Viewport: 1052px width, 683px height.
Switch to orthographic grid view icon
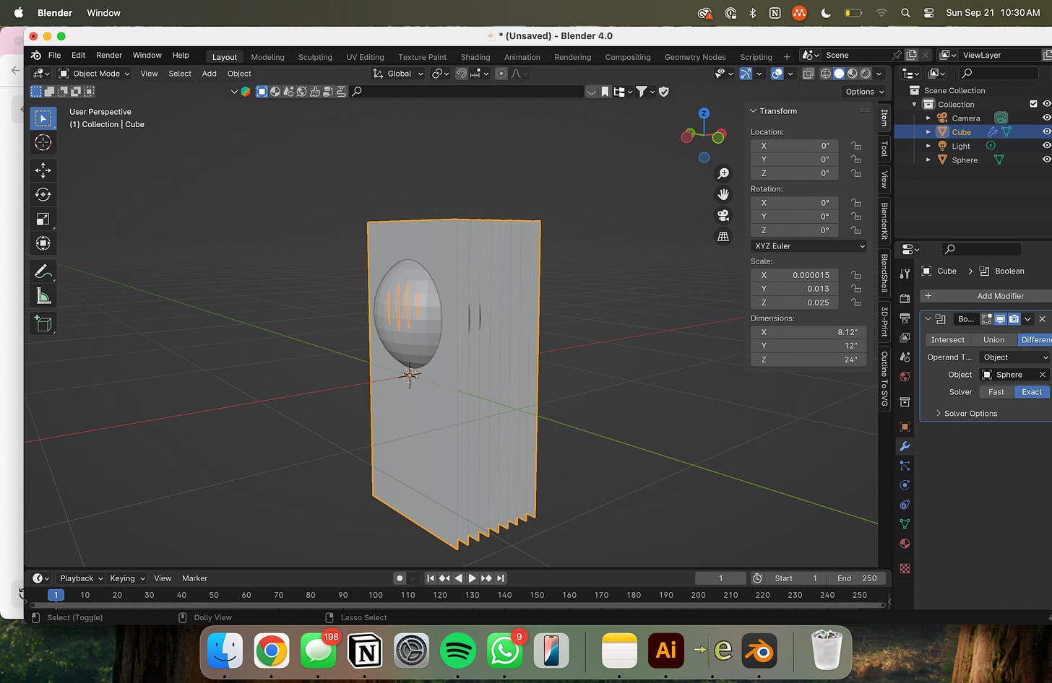(x=723, y=237)
